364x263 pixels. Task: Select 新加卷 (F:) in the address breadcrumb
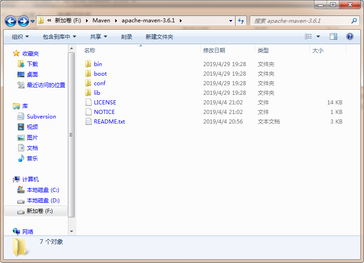pos(68,21)
